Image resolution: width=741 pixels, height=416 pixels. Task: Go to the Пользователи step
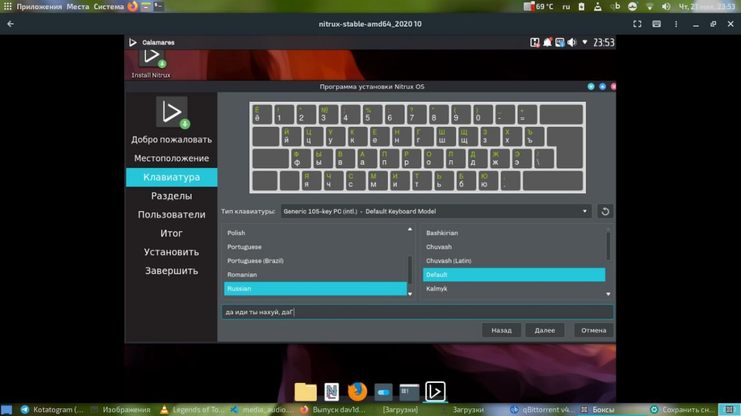pyautogui.click(x=171, y=214)
